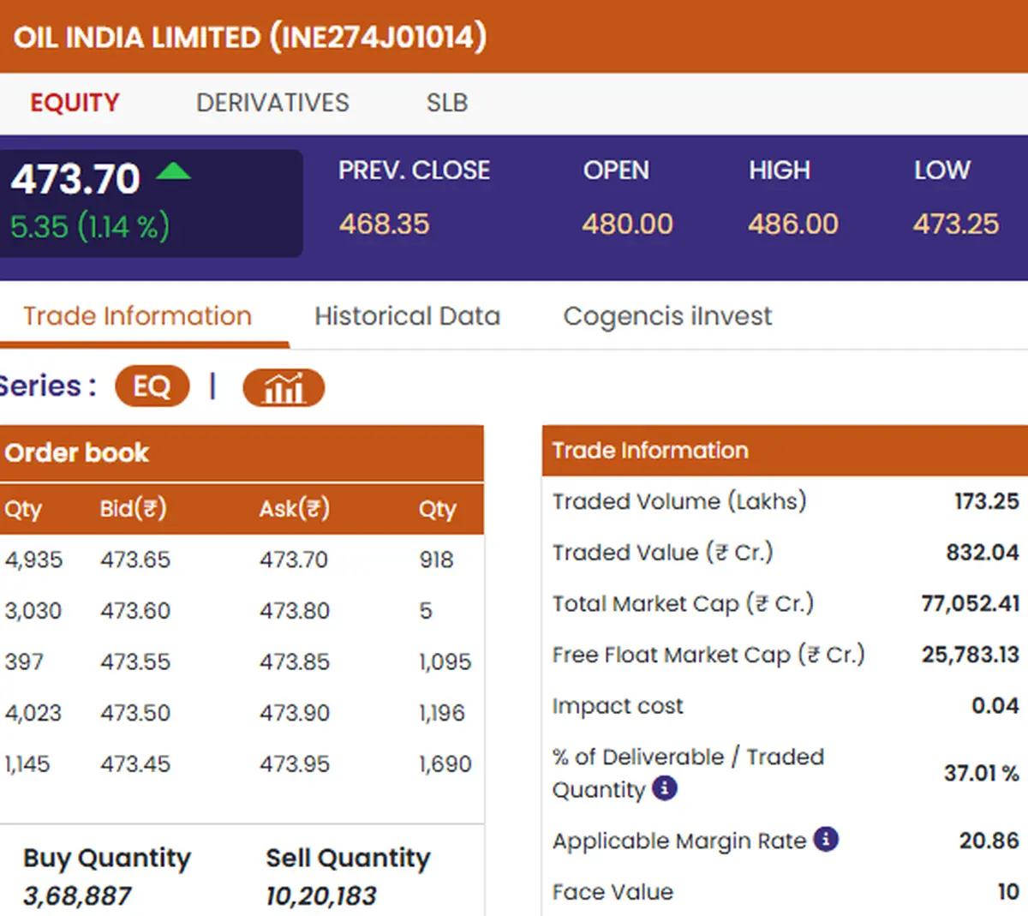Open the Historical Data tab
This screenshot has width=1028, height=916.
407,316
